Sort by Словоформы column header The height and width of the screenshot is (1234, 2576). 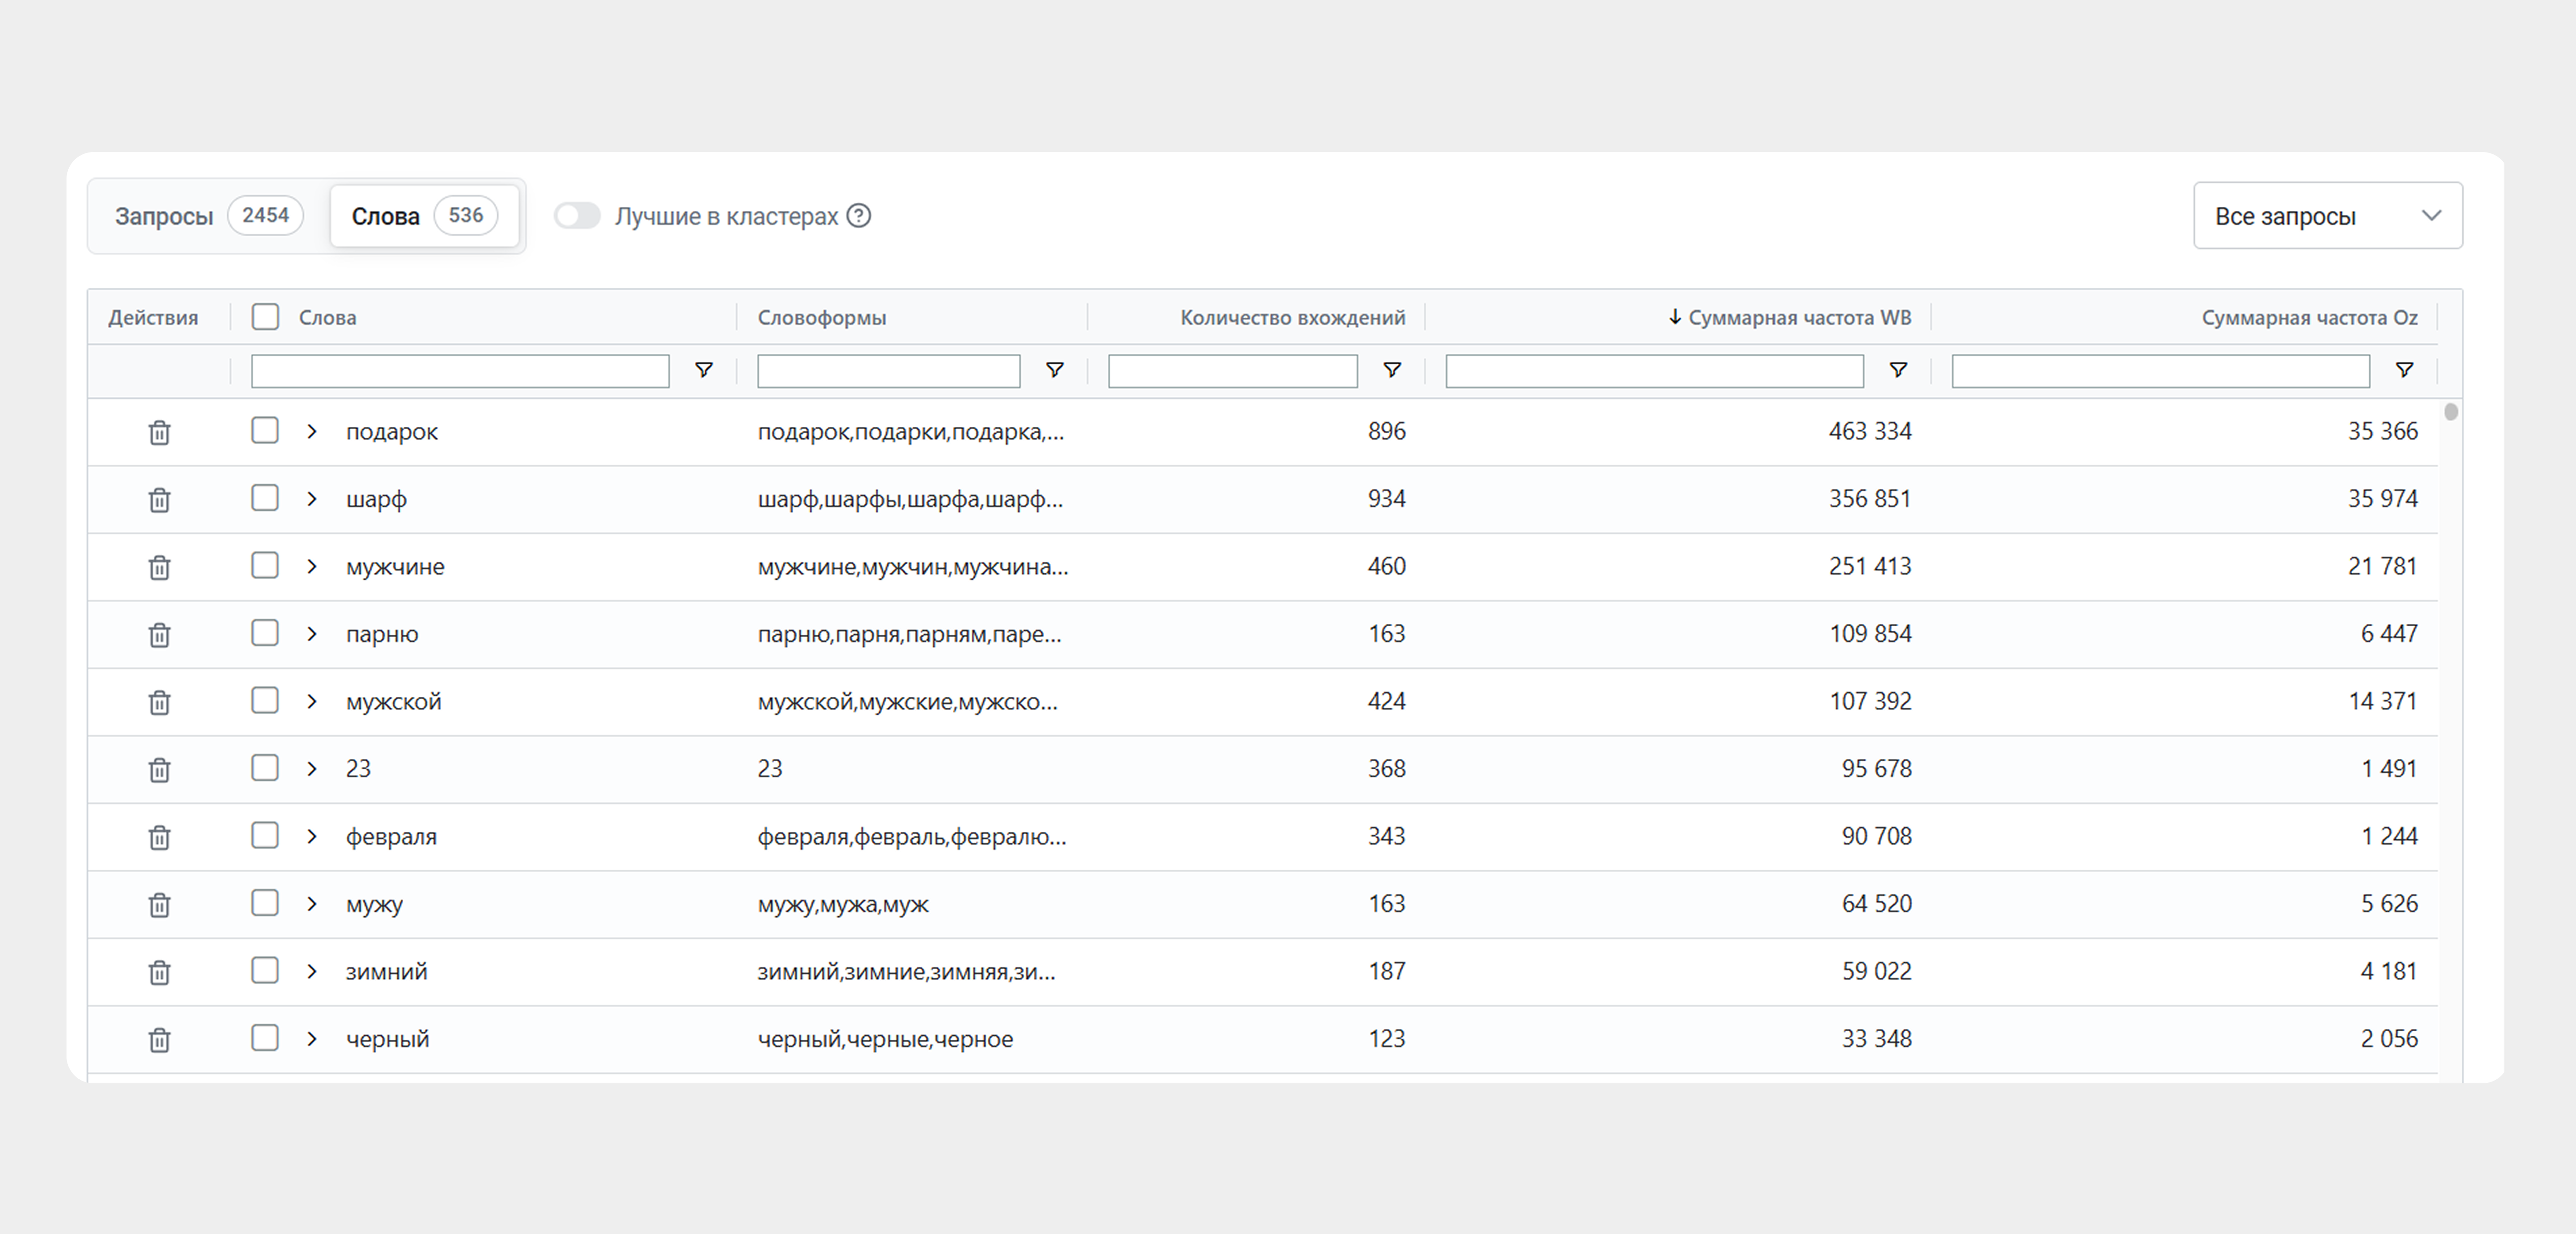click(822, 318)
